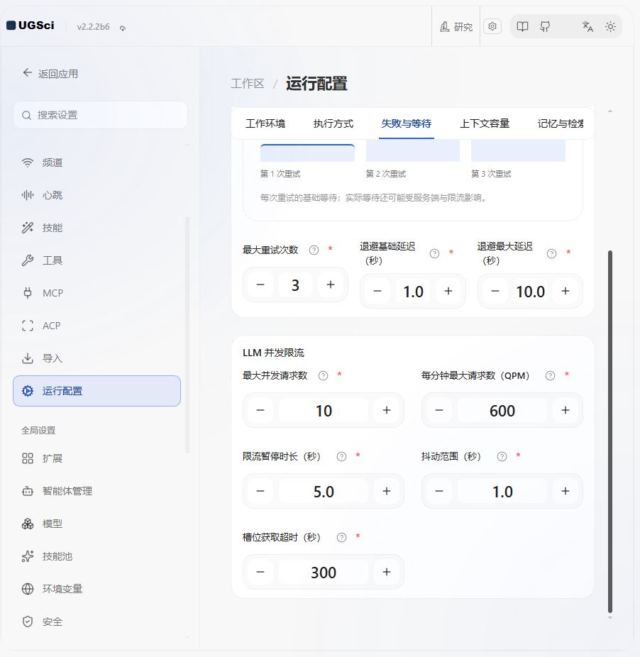Click the 第 3 次重试 bar
Viewport: 640px width, 657px height.
[x=518, y=151]
